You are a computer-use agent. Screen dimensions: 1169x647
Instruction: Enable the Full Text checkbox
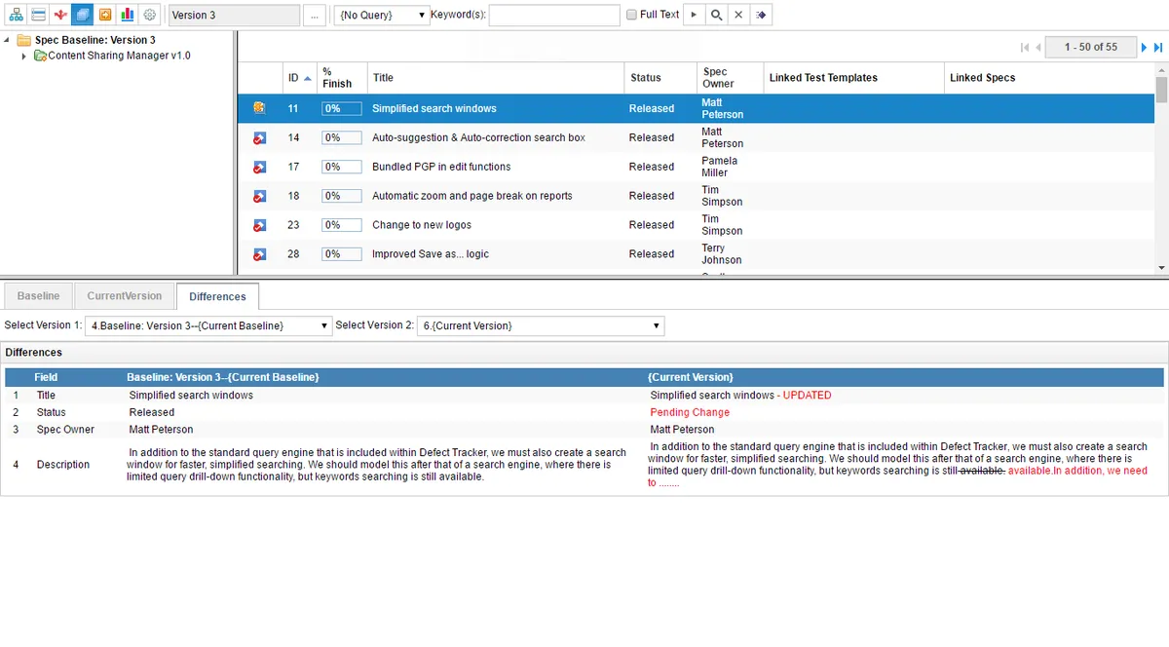coord(632,15)
